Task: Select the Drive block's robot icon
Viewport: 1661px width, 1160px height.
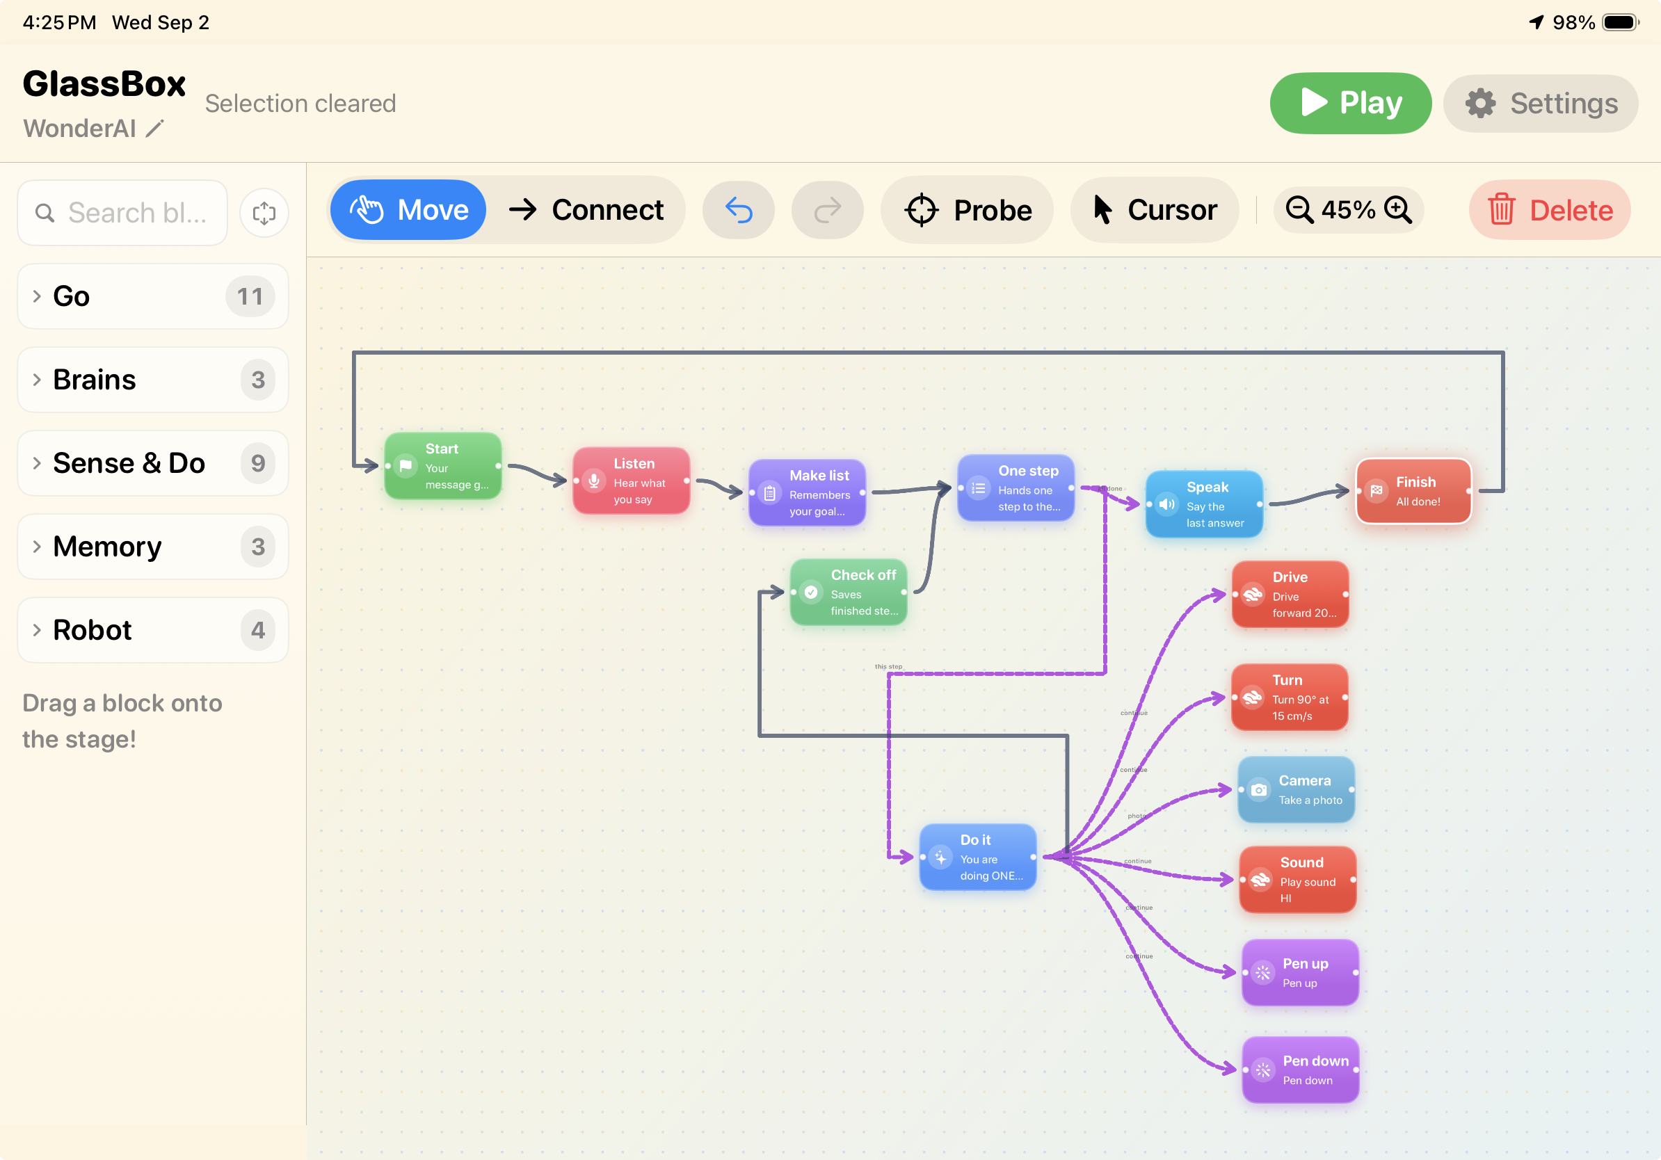Action: coord(1253,595)
